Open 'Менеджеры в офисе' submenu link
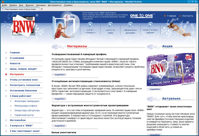This screenshot has width=199, height=136. coord(26,106)
